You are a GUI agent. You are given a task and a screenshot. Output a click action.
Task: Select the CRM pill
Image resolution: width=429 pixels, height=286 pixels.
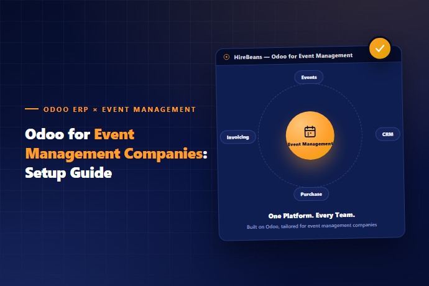387,134
